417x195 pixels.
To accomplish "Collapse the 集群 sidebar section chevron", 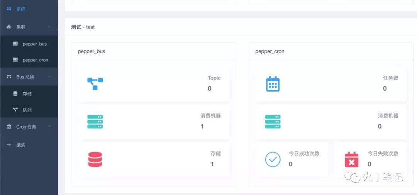I will tap(49, 27).
